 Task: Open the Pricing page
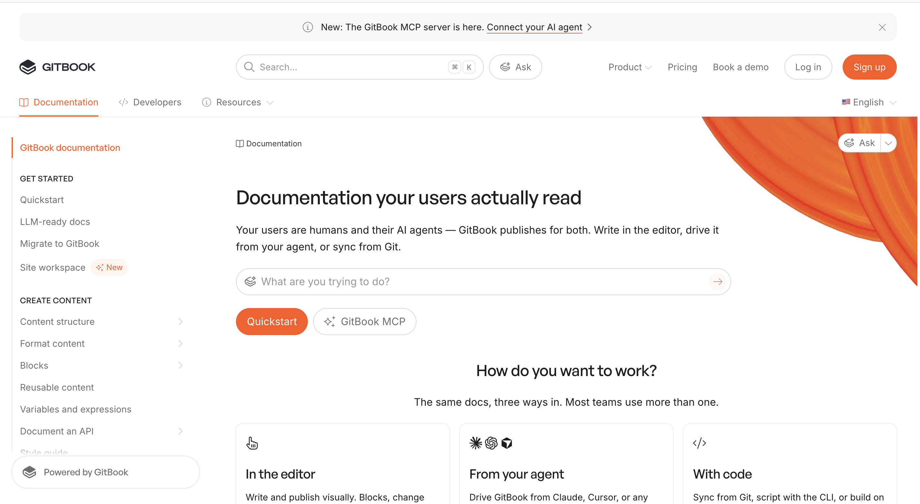click(x=682, y=67)
